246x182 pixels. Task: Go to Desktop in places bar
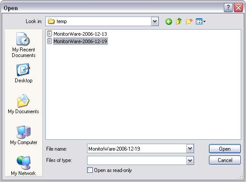click(24, 73)
